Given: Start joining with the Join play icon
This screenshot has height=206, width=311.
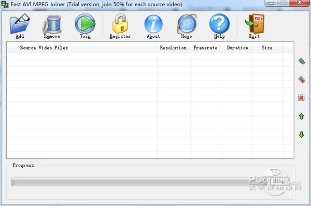Looking at the screenshot, I should pos(85,24).
